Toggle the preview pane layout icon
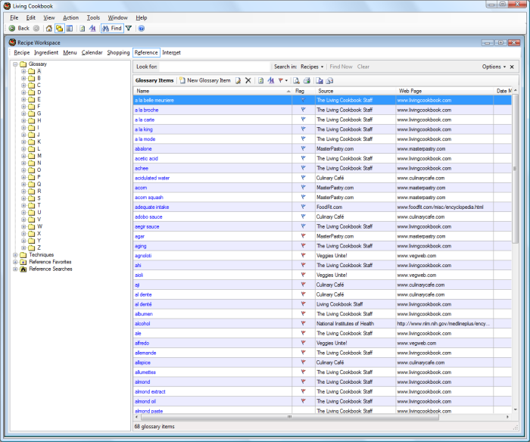 point(70,29)
